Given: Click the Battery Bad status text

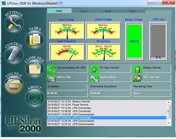Looking at the screenshot, I should [63, 77].
